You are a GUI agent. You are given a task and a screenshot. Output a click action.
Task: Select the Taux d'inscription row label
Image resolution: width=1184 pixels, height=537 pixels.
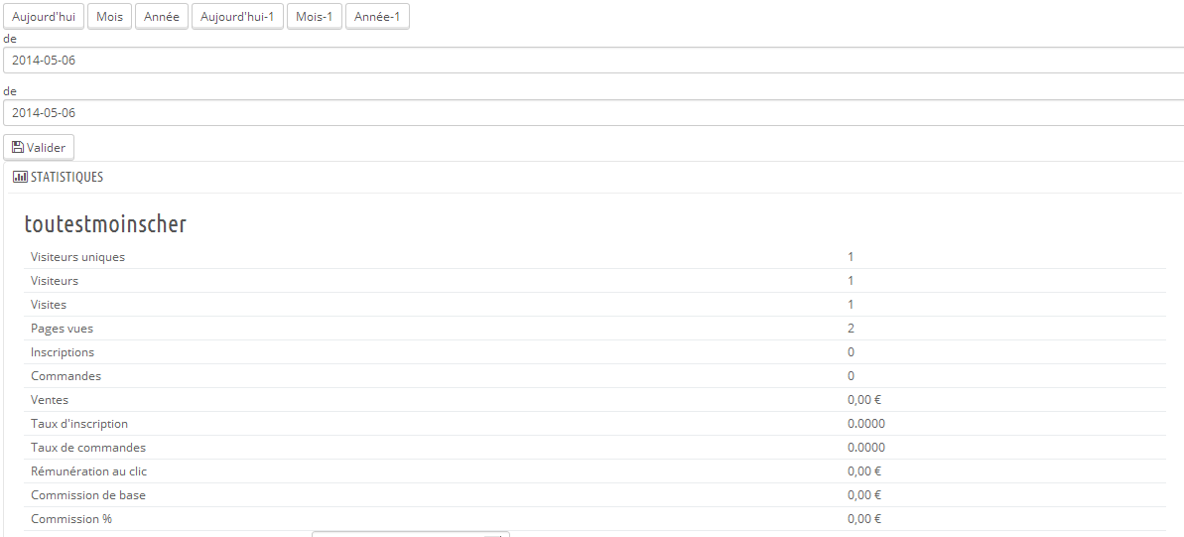[79, 424]
